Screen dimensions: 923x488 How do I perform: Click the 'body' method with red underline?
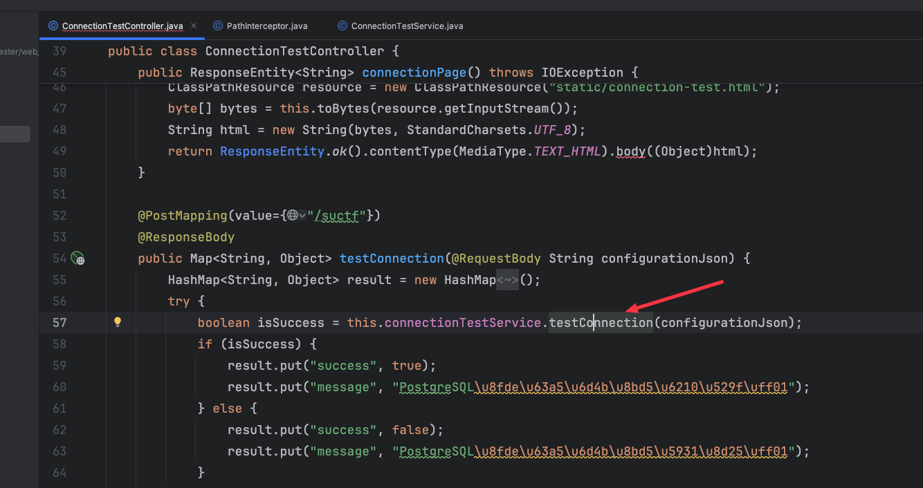pos(630,151)
